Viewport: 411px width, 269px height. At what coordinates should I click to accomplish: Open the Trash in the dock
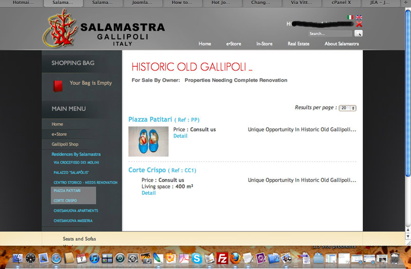(x=395, y=258)
